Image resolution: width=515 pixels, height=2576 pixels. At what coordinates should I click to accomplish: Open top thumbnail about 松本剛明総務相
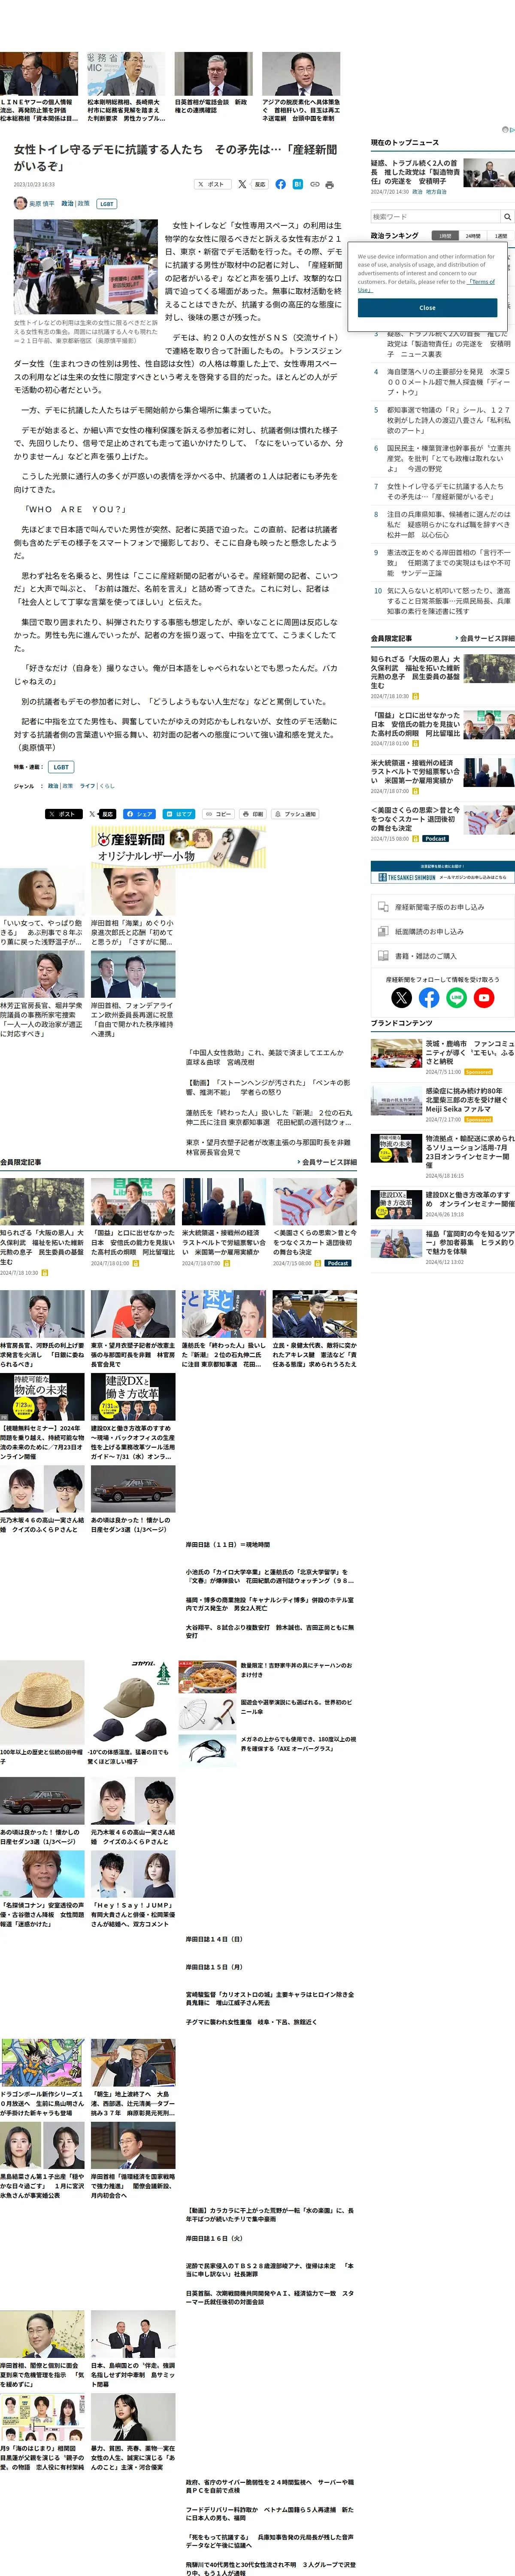(126, 74)
